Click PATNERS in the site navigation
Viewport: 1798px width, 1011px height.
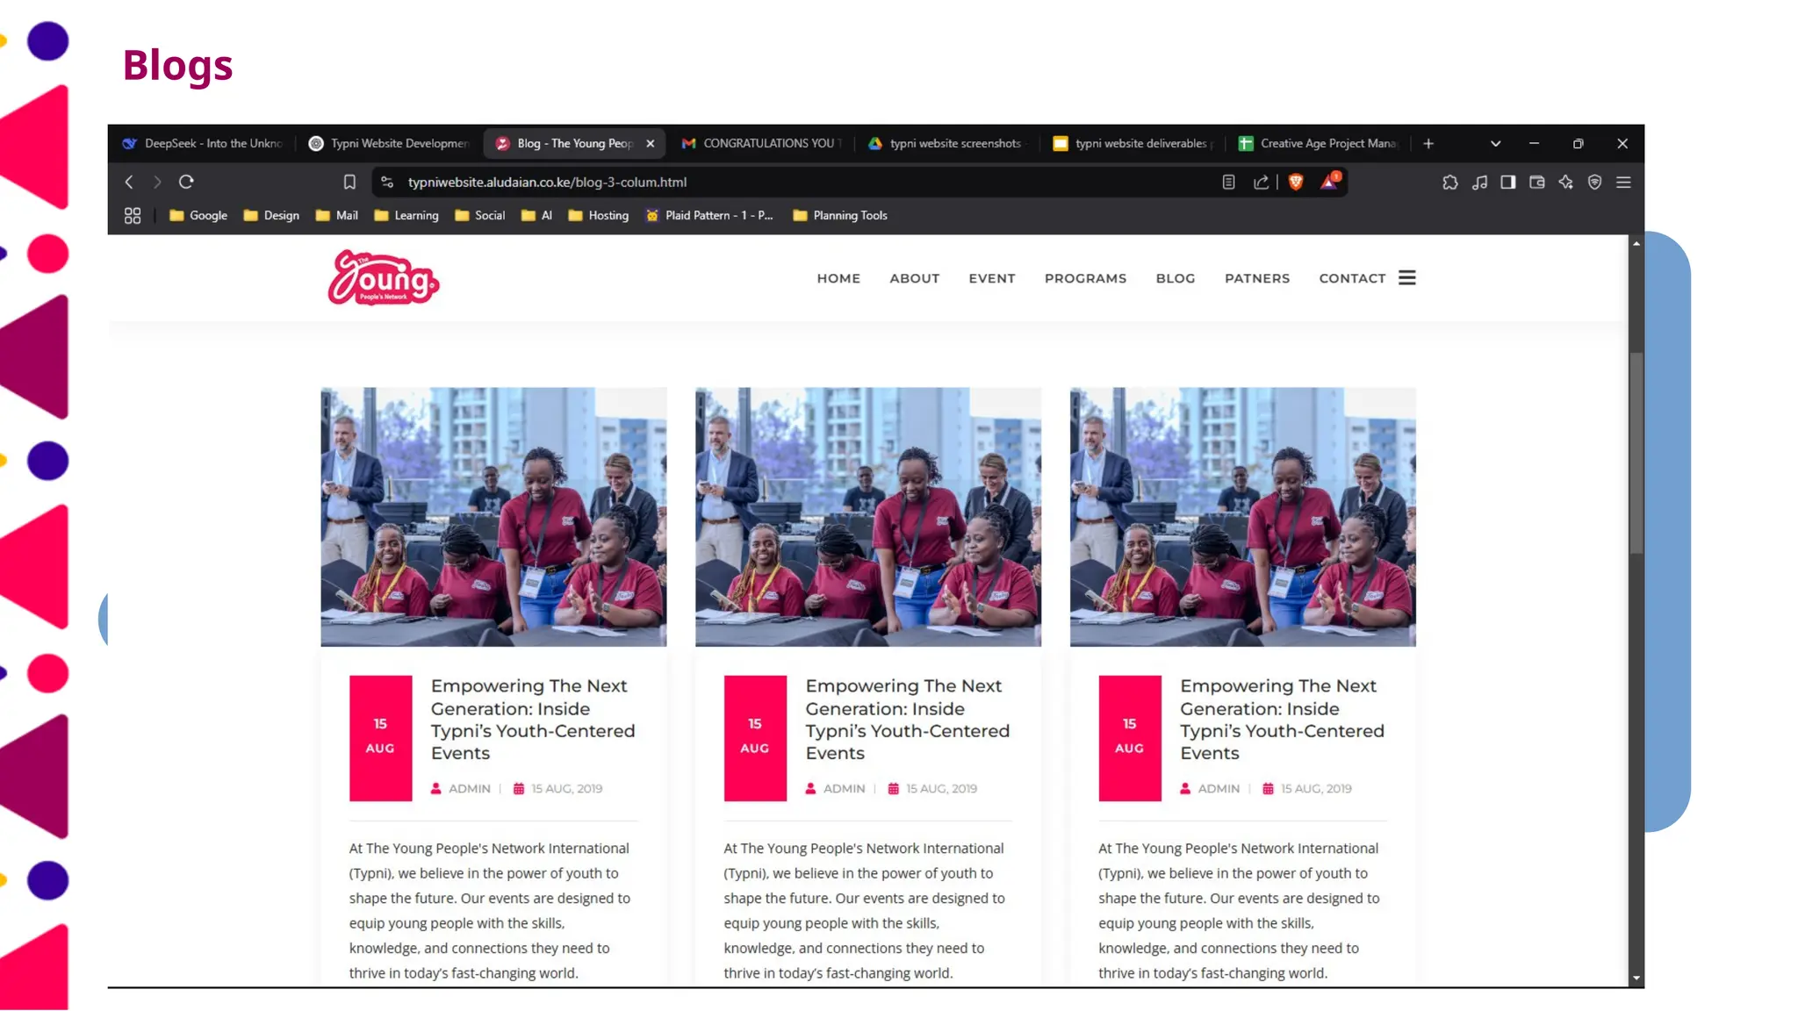[1257, 278]
